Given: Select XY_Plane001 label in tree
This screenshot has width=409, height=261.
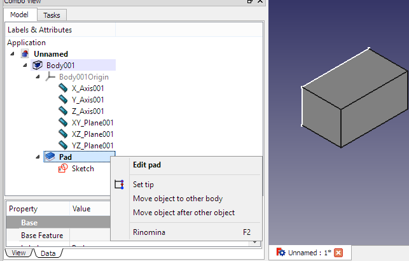Looking at the screenshot, I should click(x=92, y=123).
